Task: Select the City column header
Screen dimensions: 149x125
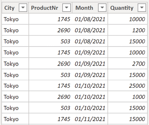Action: (x=15, y=8)
